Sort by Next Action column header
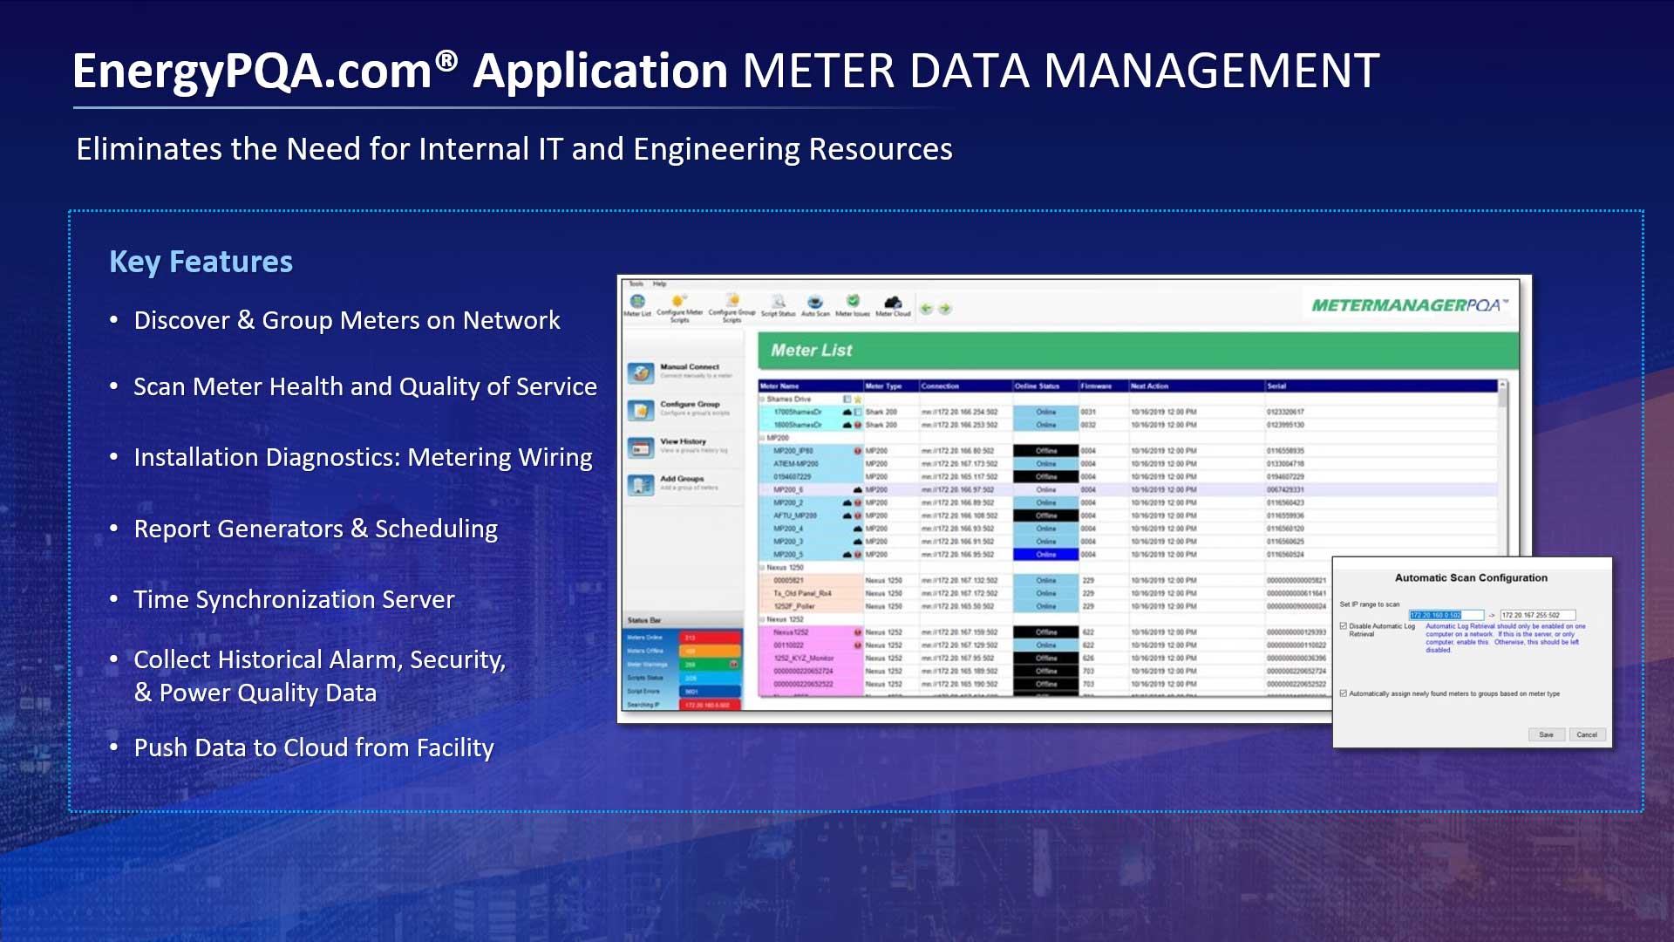1674x942 pixels. tap(1196, 386)
